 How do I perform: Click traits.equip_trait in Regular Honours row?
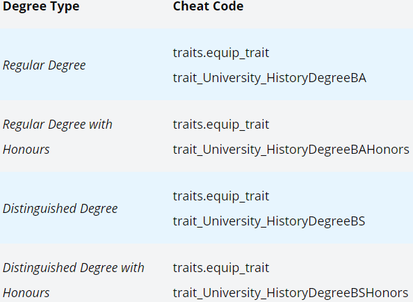[221, 125]
